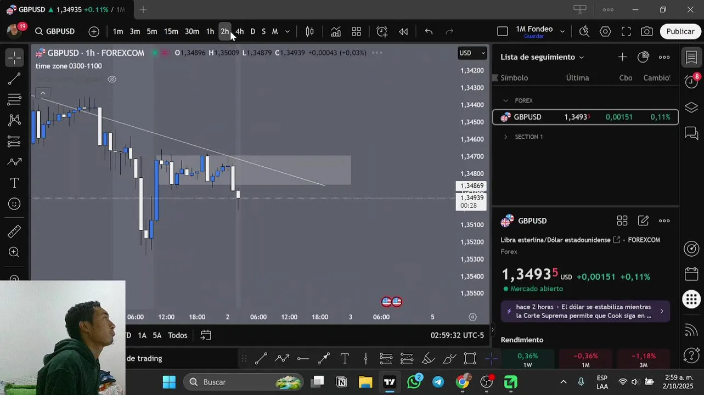The height and width of the screenshot is (395, 704).
Task: Collapse the FOREX watchlist section
Action: click(x=506, y=100)
